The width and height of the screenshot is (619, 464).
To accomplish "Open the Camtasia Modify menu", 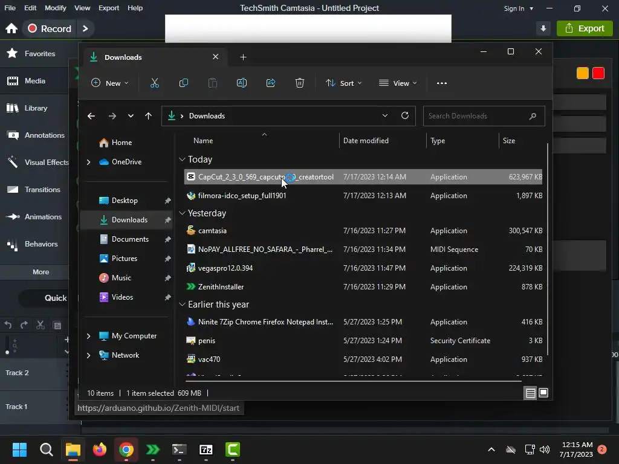I will click(x=55, y=8).
